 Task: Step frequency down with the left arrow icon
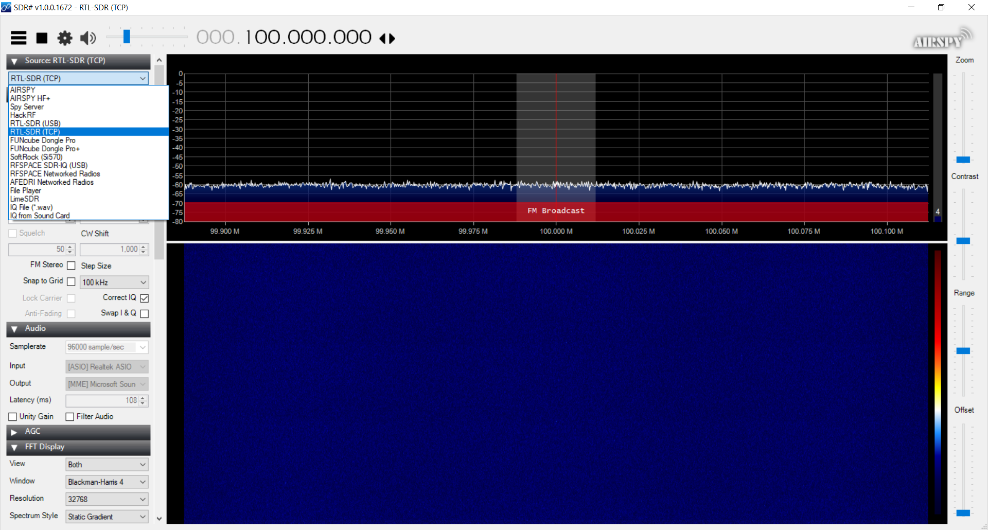click(383, 38)
